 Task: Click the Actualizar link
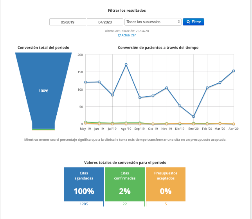128,35
